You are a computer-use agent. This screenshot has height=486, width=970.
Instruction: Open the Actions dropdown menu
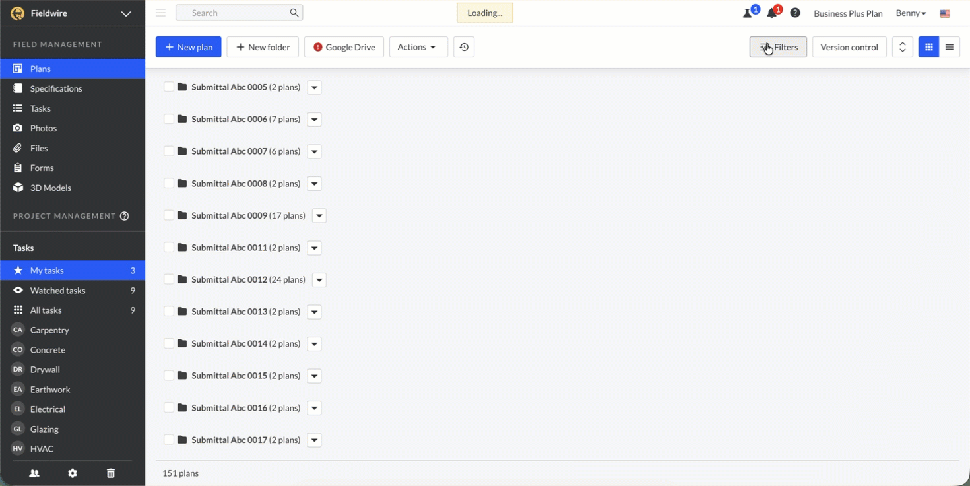pyautogui.click(x=418, y=47)
